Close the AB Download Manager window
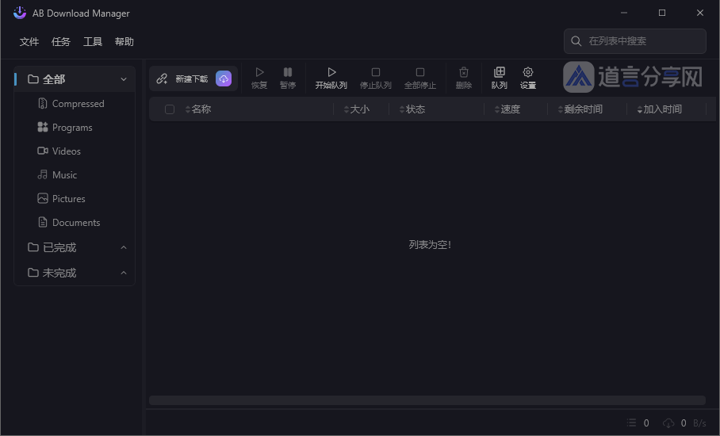This screenshot has width=720, height=436. 700,13
